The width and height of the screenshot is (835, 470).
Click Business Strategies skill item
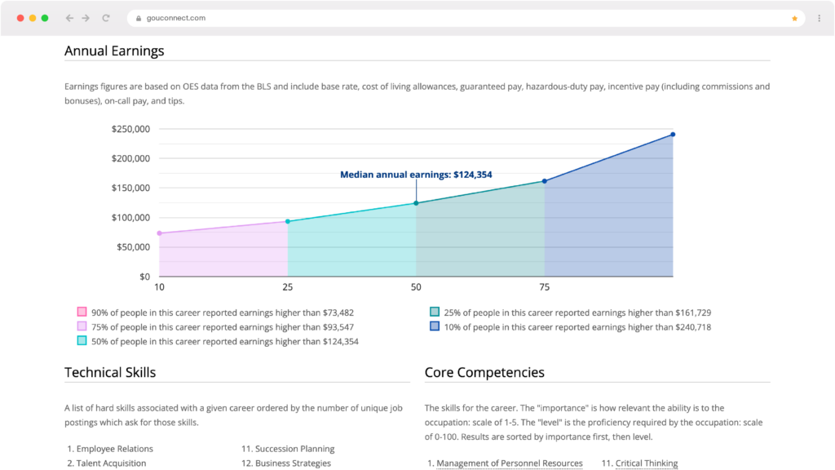pos(293,463)
